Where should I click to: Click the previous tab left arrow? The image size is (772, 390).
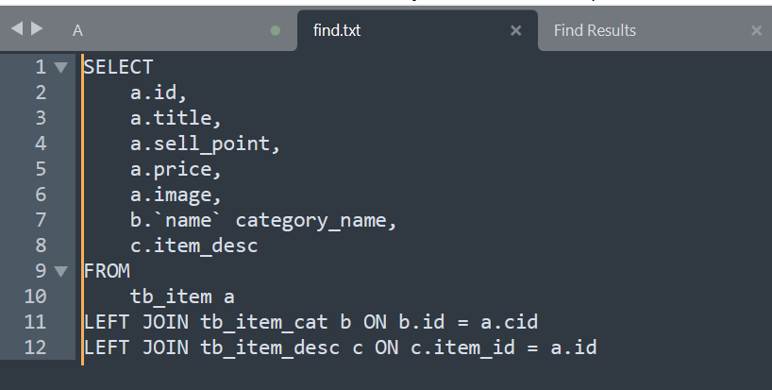pyautogui.click(x=17, y=29)
